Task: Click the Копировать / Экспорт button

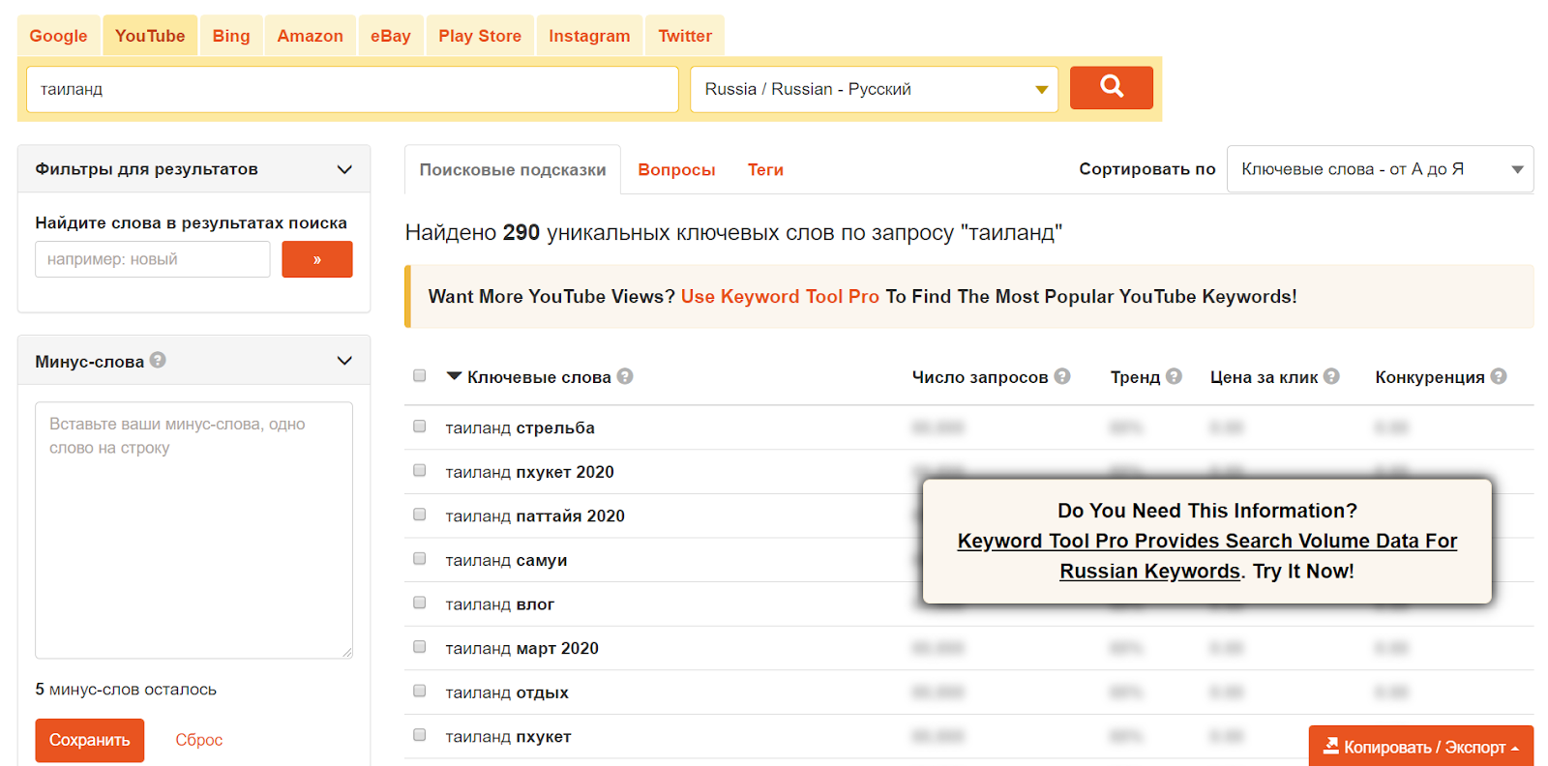Action: (1420, 747)
